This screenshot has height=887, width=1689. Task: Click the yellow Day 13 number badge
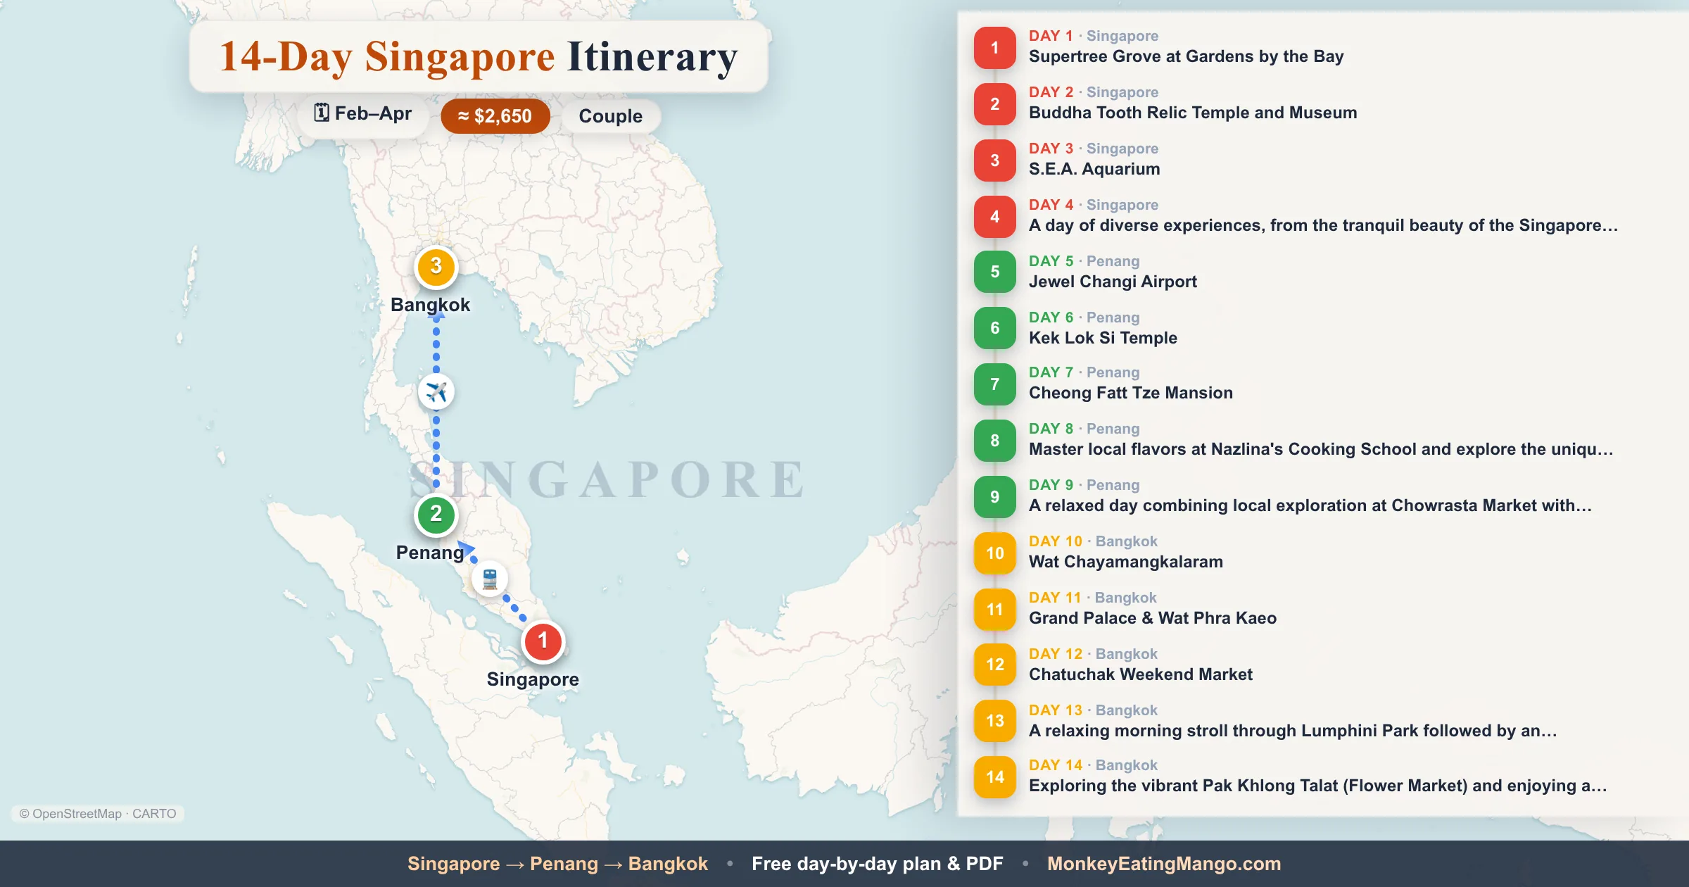click(994, 721)
